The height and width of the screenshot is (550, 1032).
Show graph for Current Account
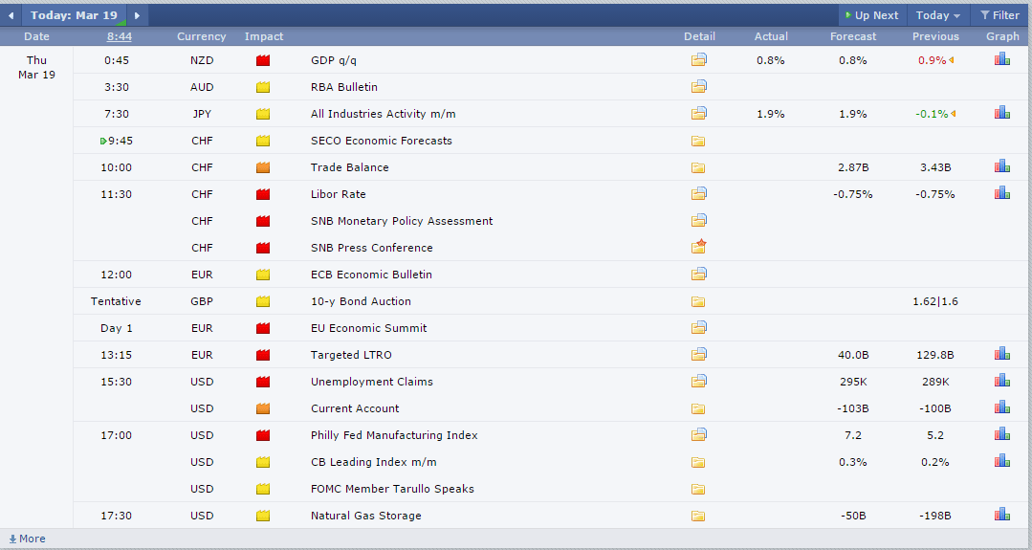pos(1001,407)
